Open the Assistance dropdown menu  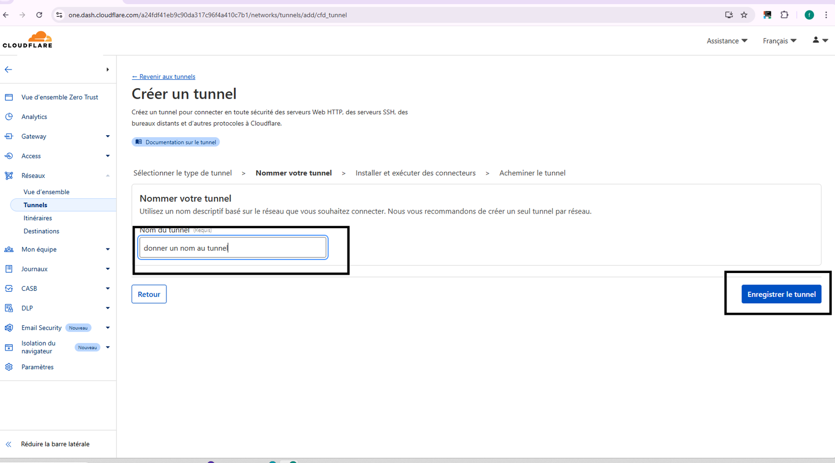coord(726,41)
